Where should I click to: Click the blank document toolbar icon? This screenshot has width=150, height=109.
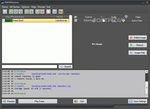tap(48, 12)
